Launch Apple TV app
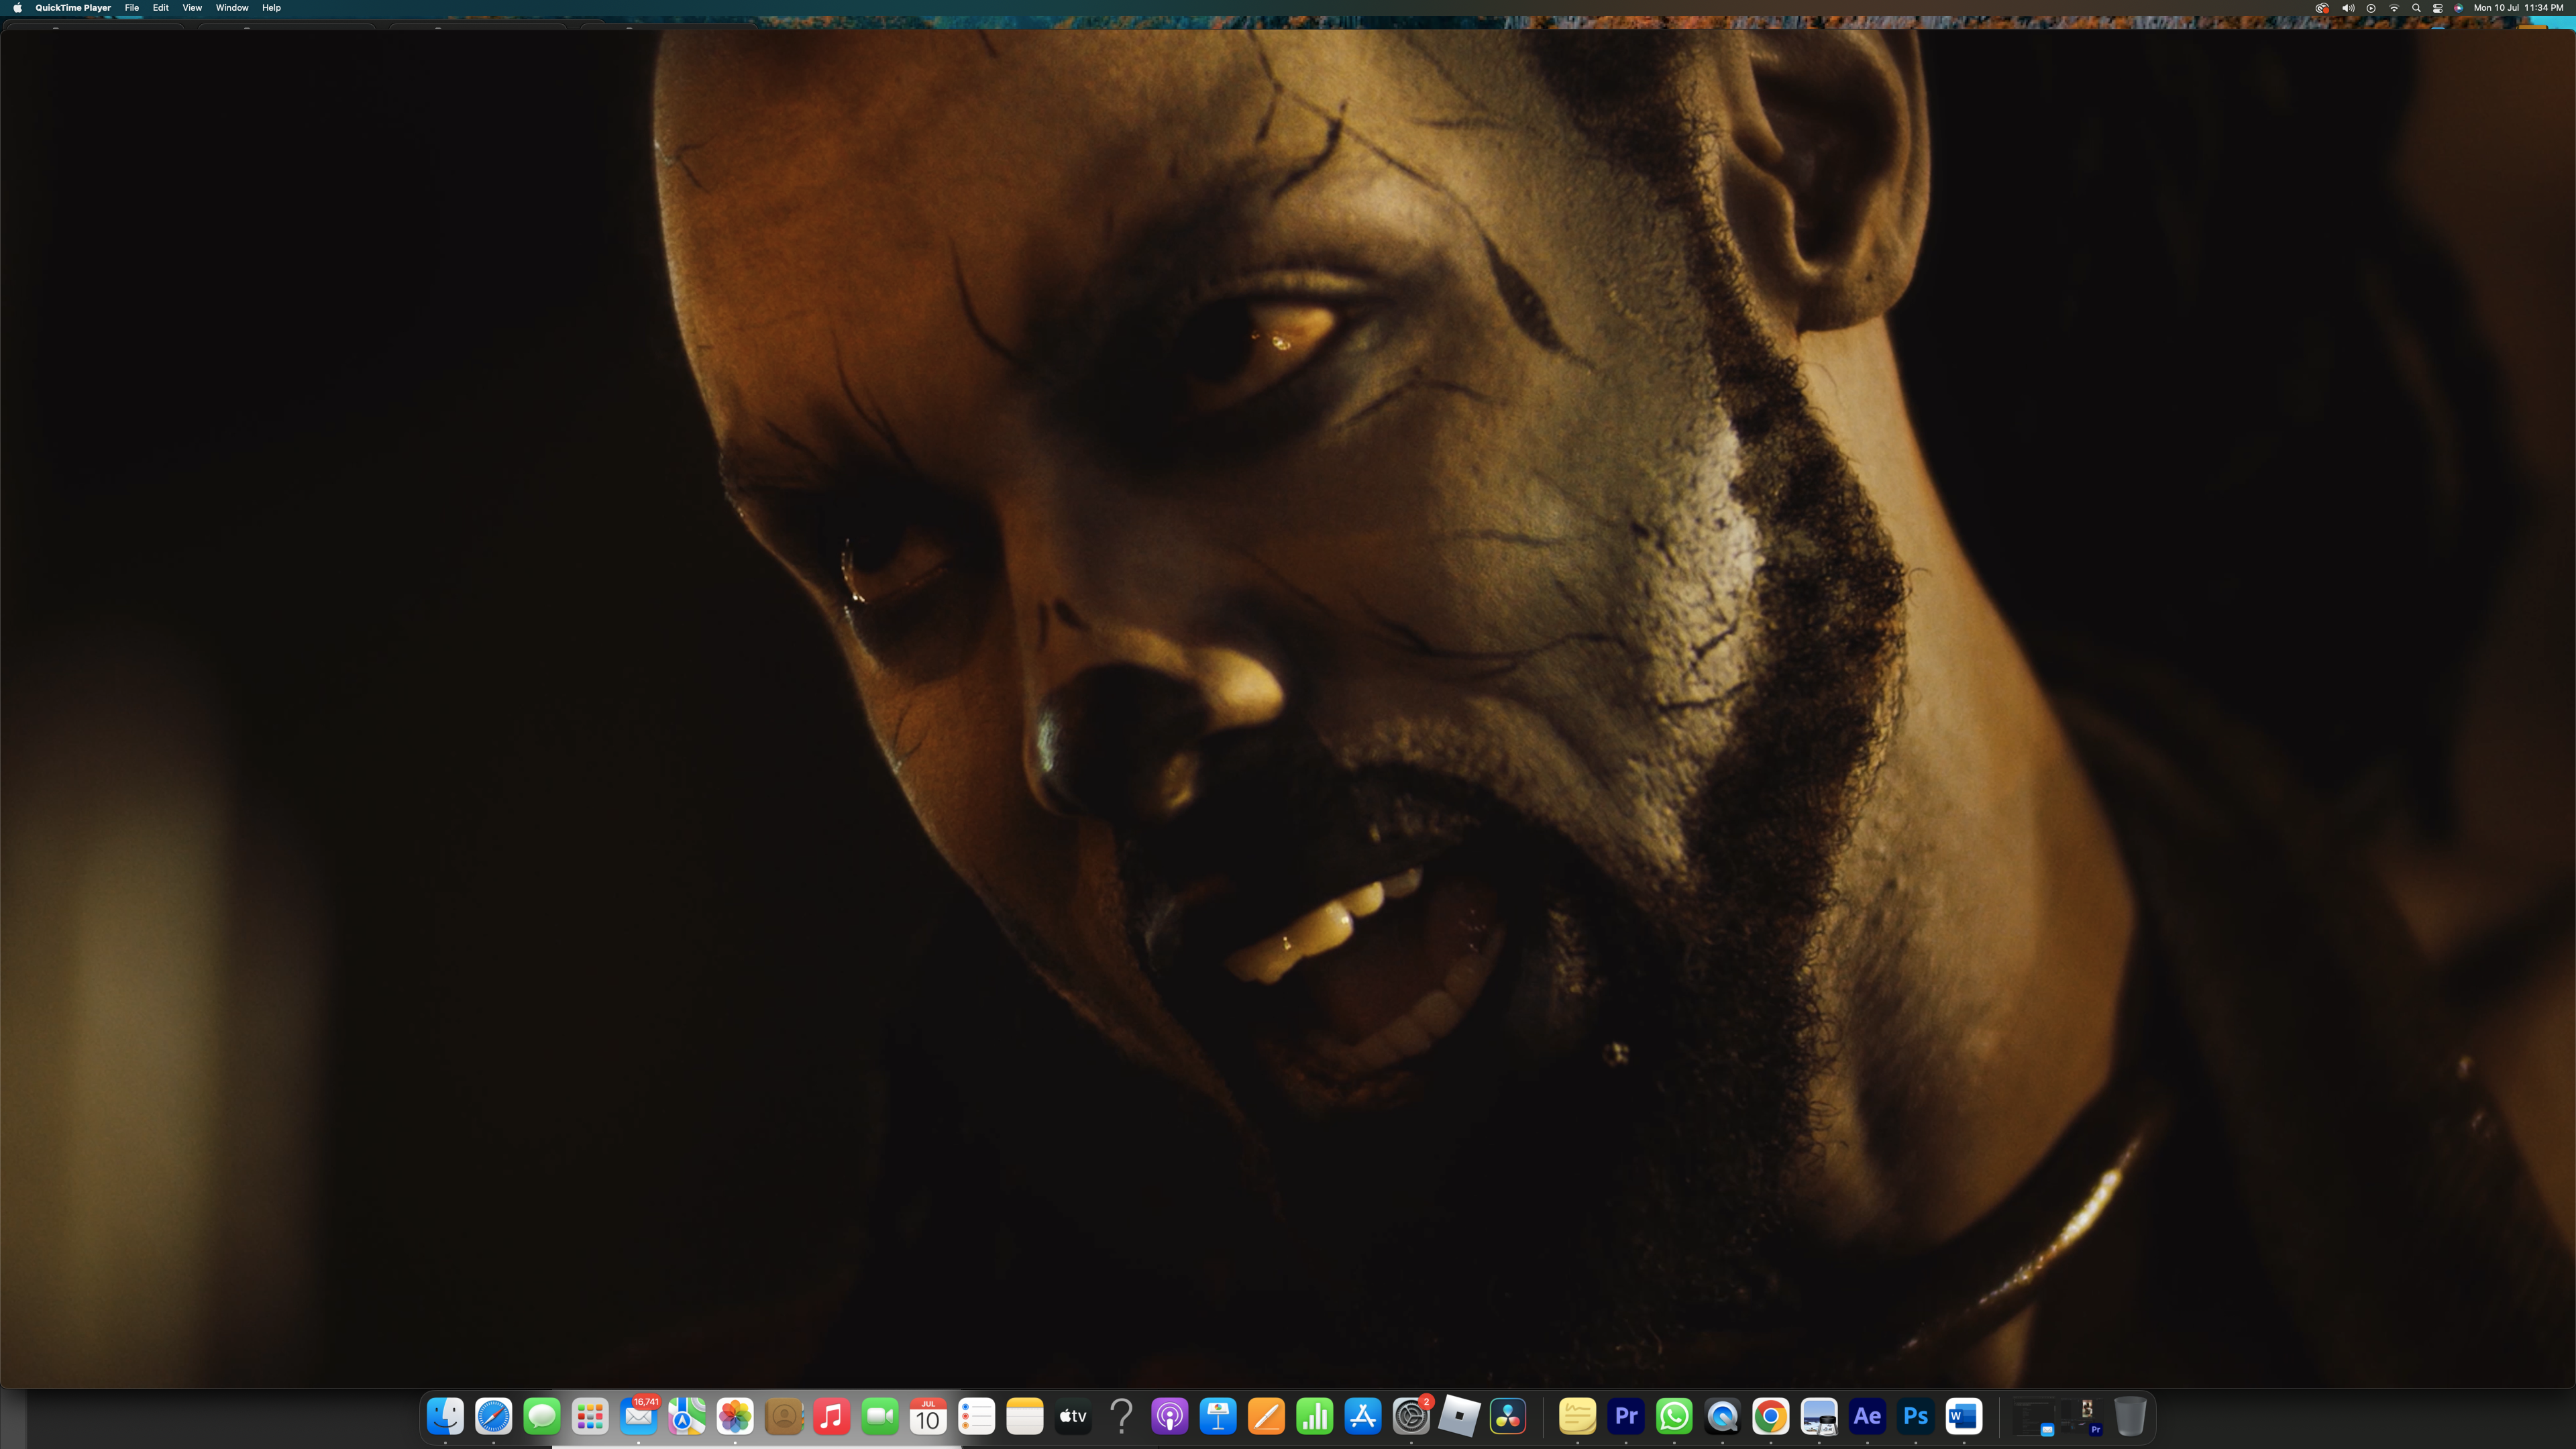 1073,1416
